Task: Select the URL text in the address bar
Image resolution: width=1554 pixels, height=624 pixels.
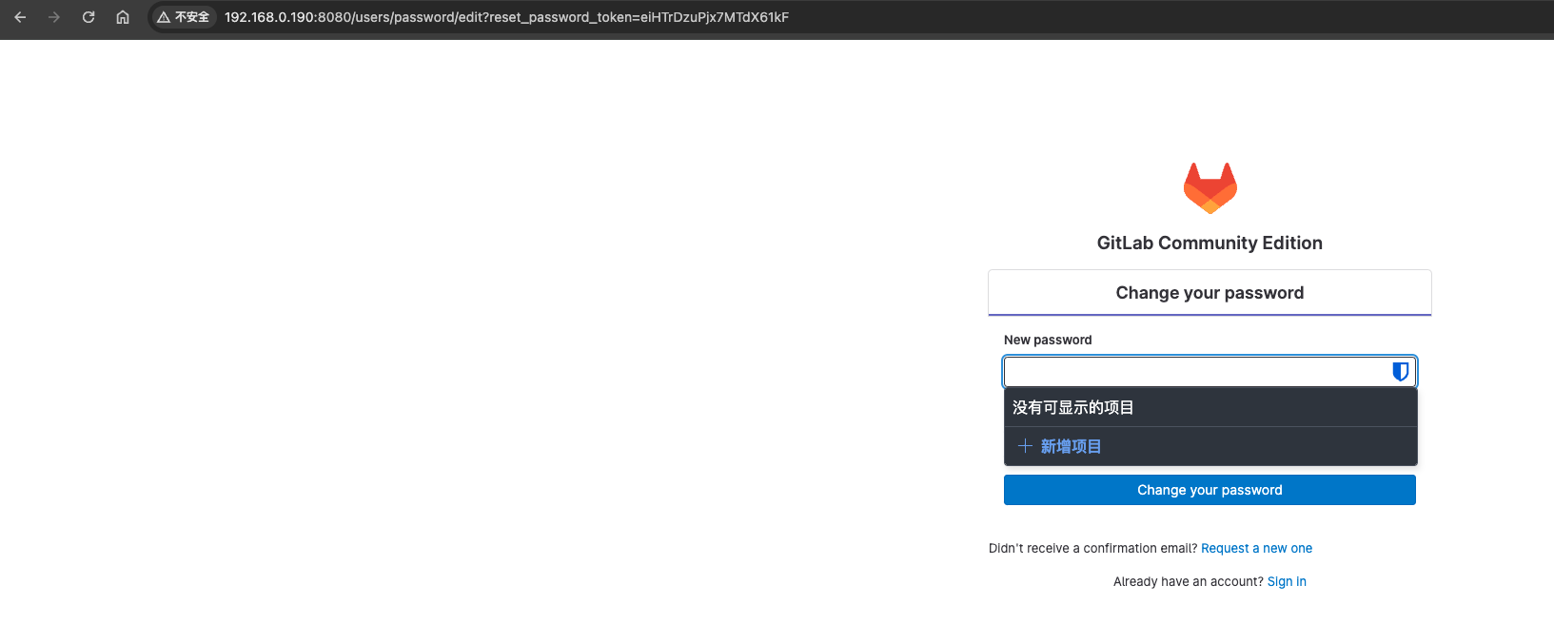Action: tap(506, 17)
